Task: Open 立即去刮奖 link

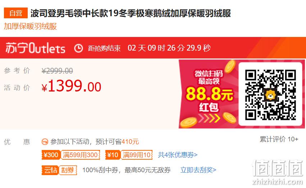Action: pyautogui.click(x=198, y=170)
